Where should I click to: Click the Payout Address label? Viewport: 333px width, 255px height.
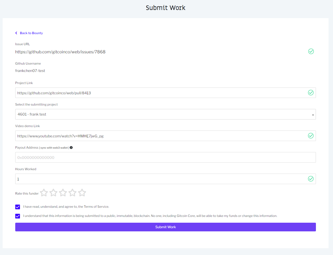[x=27, y=148]
